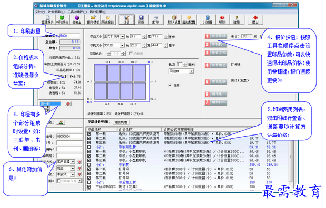The height and width of the screenshot is (208, 326).
Task: Uncheck the 产品印后加工 装订 row checkbox
Action: pyautogui.click(x=89, y=186)
